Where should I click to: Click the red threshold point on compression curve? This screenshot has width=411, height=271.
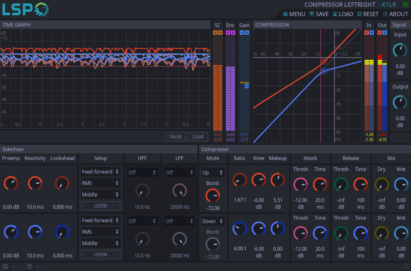324,61
